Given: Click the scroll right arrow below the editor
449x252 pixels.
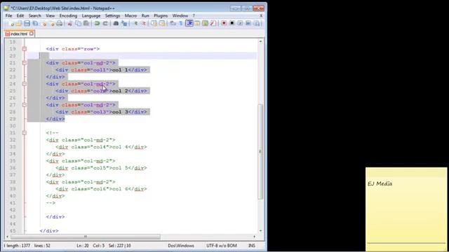Looking at the screenshot, I should [254, 237].
